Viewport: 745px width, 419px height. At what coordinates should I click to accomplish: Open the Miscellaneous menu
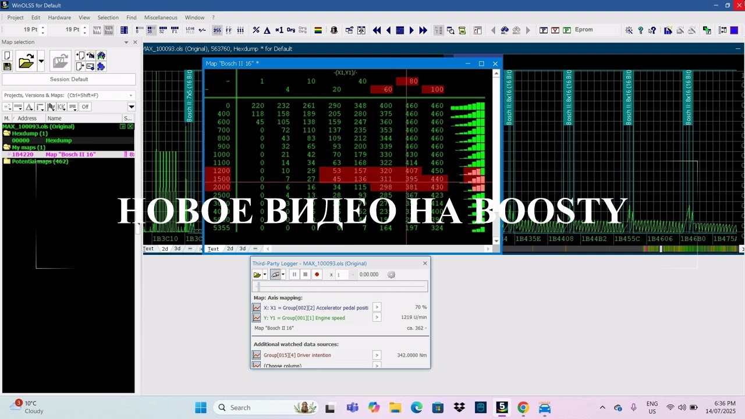(x=161, y=17)
